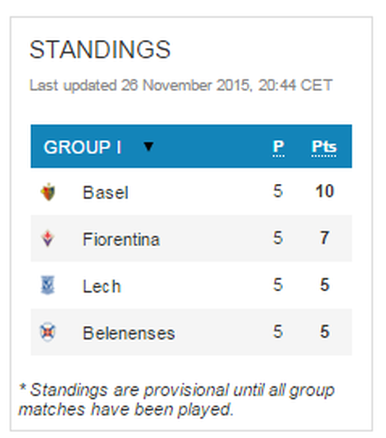The height and width of the screenshot is (438, 386).
Task: Select Fiorentina's 7 points value
Action: (324, 238)
